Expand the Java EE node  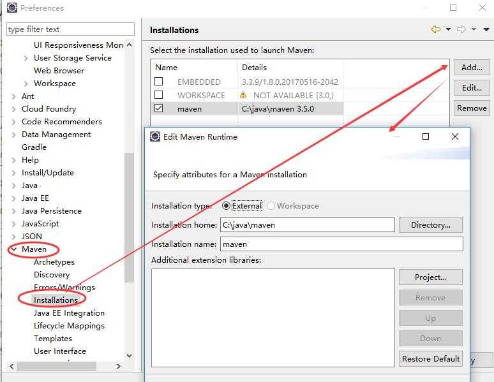click(x=13, y=198)
